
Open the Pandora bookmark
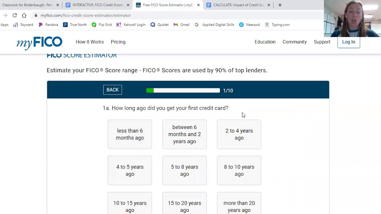pyautogui.click(x=49, y=25)
